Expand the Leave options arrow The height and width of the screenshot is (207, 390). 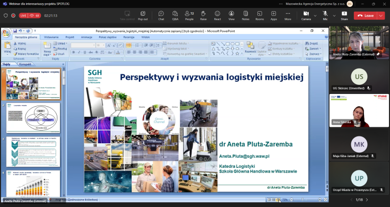(x=381, y=15)
